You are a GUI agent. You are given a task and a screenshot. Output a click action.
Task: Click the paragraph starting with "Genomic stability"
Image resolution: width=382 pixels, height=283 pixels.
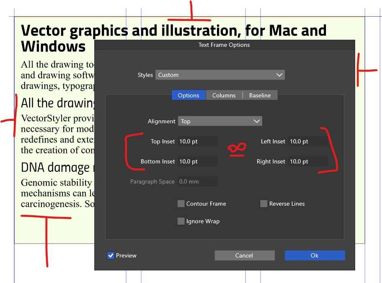(x=57, y=194)
